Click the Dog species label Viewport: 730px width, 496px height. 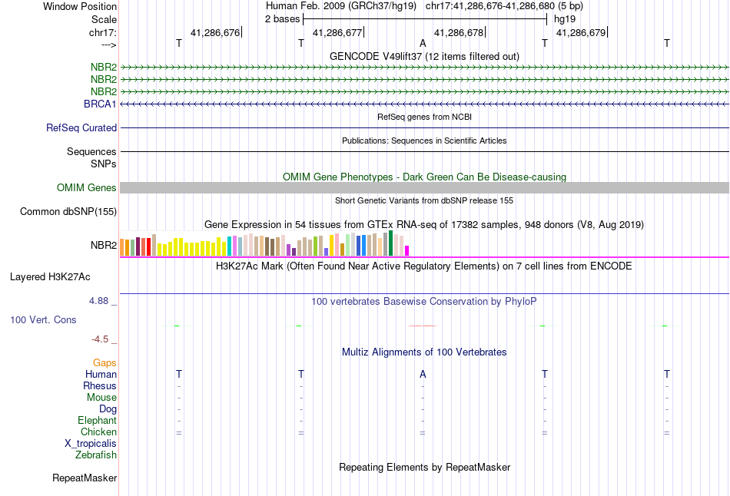tap(108, 408)
